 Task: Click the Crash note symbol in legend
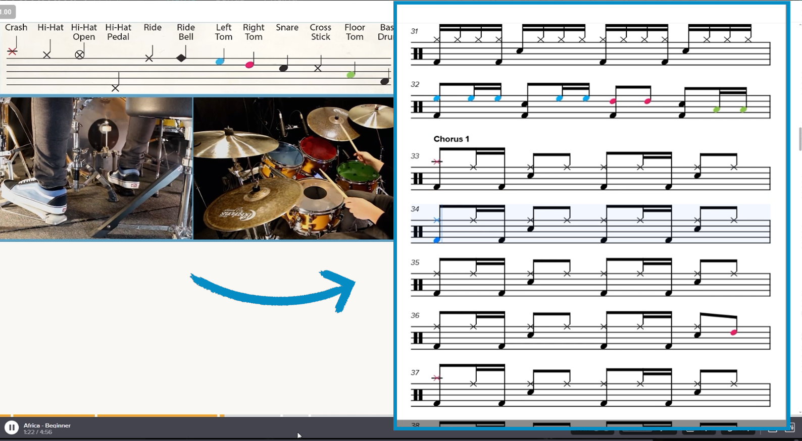click(13, 51)
